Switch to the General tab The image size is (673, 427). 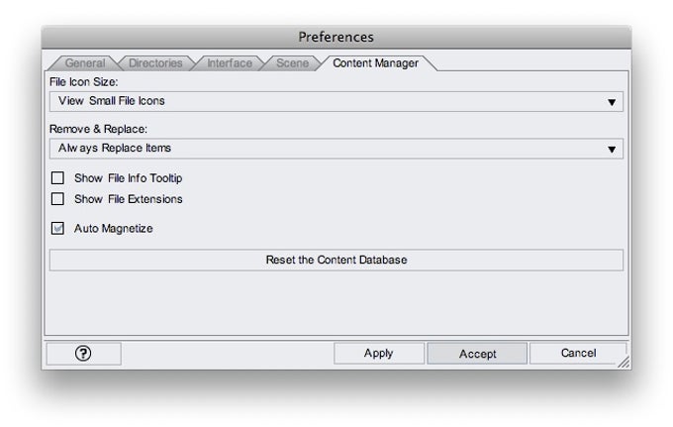pos(84,63)
